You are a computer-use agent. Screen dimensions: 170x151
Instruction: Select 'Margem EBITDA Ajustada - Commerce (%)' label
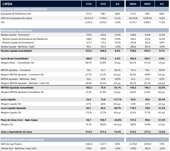(22, 75)
